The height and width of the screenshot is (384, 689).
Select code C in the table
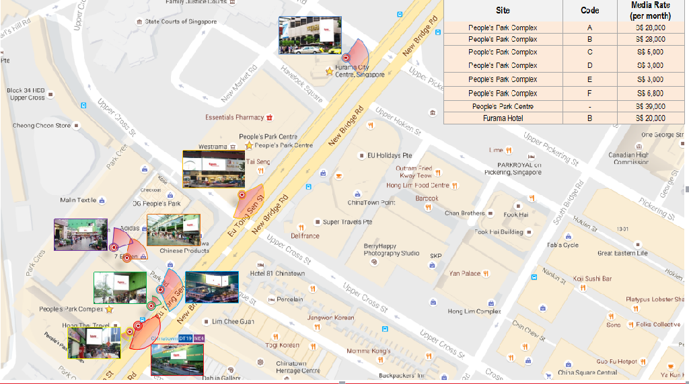(589, 52)
